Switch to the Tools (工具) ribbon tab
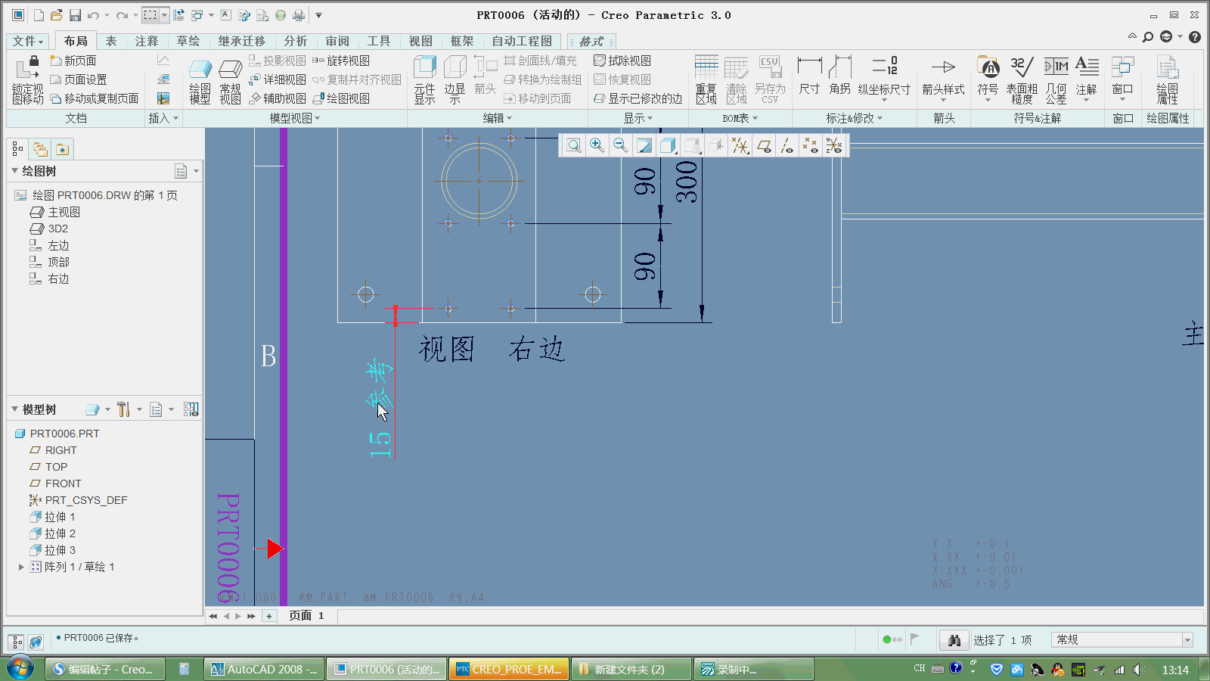 [x=379, y=41]
